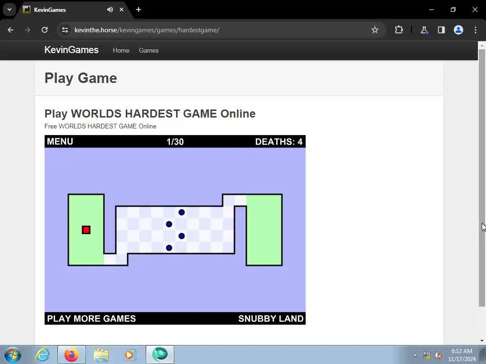486x364 pixels.
Task: Open the clock showing 6:12 AM
Action: tap(462, 355)
